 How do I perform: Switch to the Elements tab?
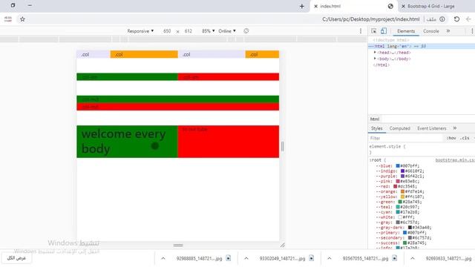pos(406,31)
